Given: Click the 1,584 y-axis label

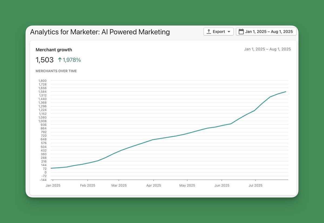Looking at the screenshot, I should coord(43,92).
